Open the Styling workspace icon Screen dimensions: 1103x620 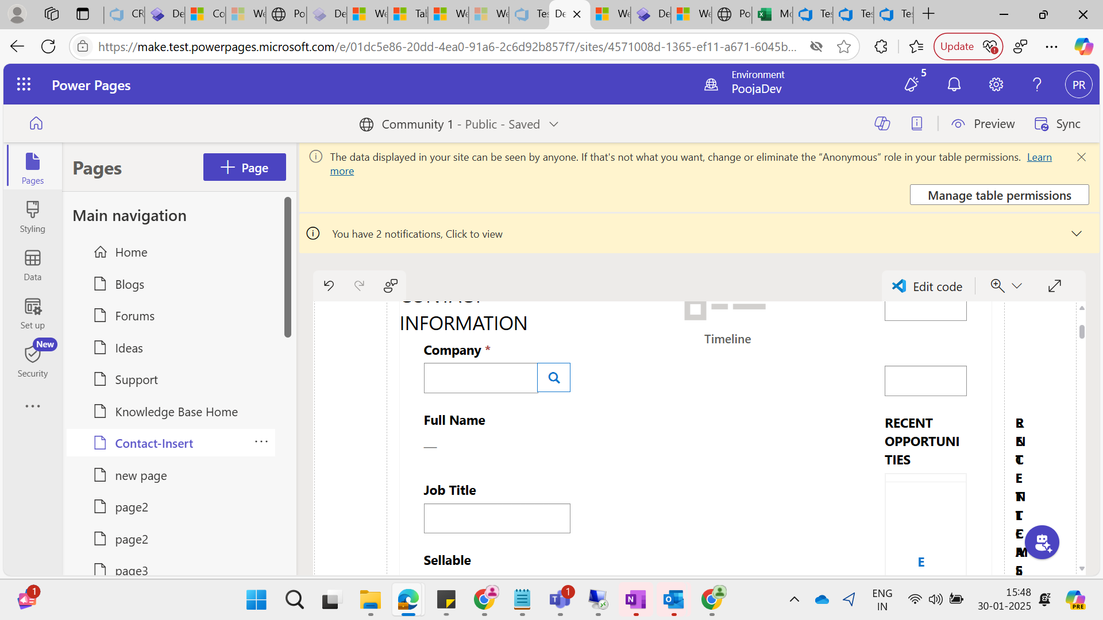pyautogui.click(x=32, y=216)
